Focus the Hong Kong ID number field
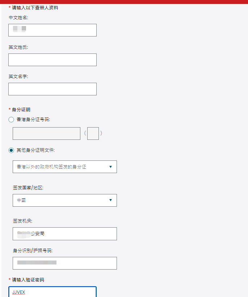The height and width of the screenshot is (297, 248). click(46, 134)
